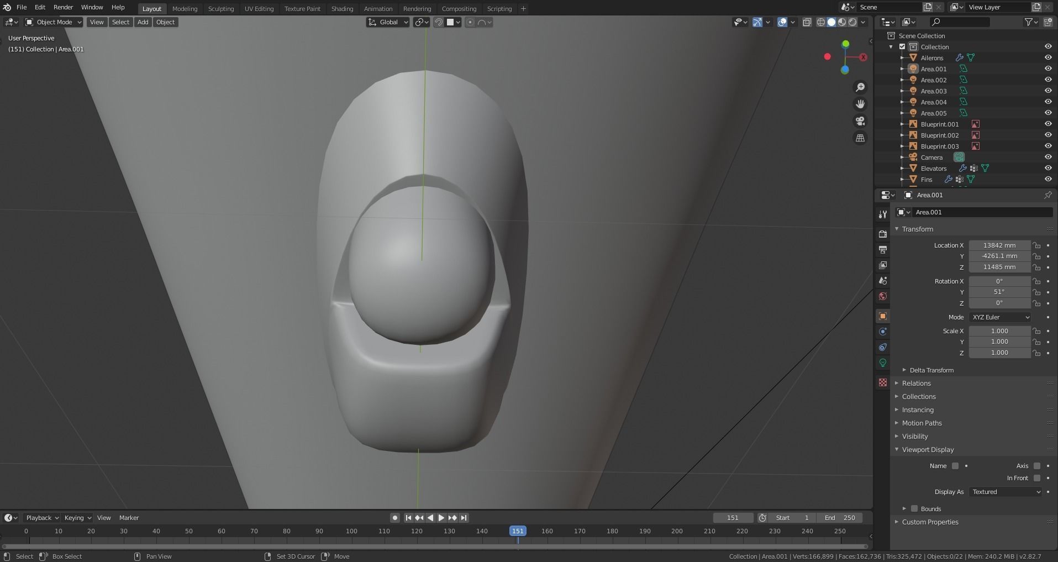Viewport: 1058px width, 562px height.
Task: Open Global transform orientation dropdown
Action: [x=388, y=22]
